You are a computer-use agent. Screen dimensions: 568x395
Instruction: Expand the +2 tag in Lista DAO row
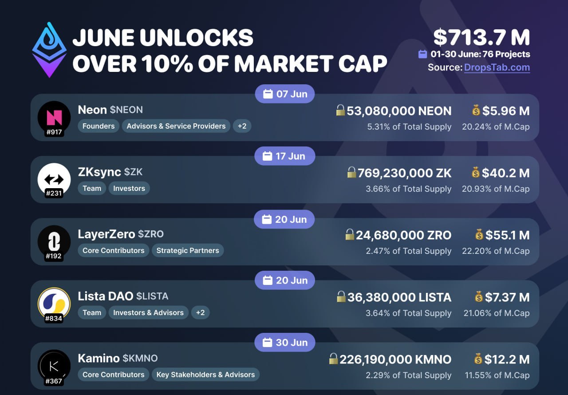pos(201,312)
